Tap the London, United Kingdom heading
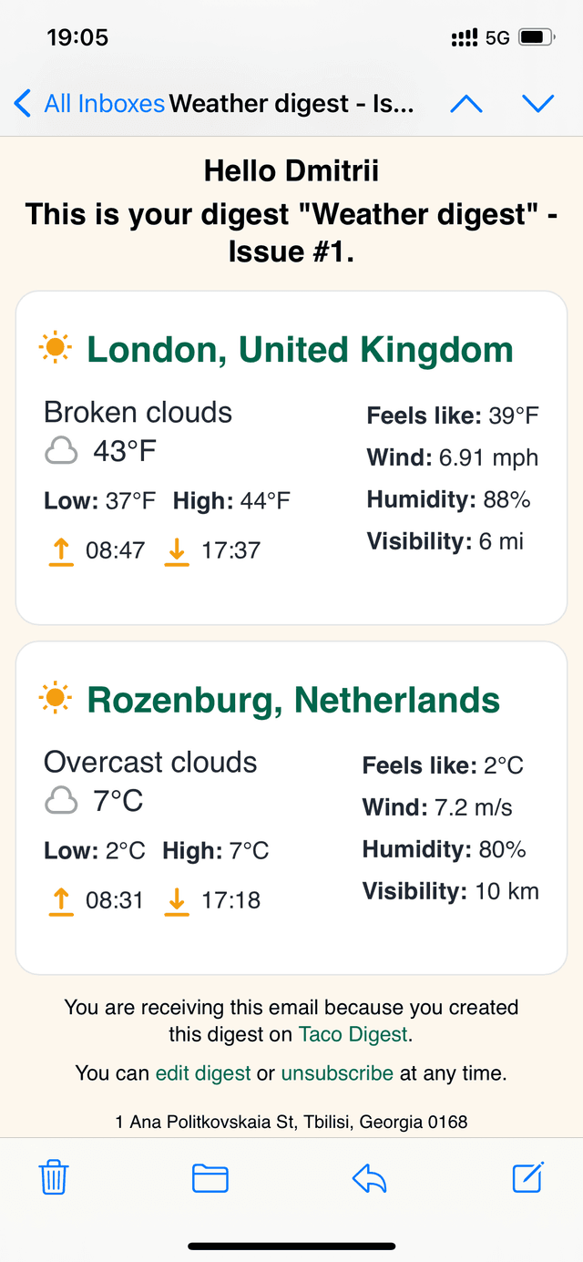This screenshot has height=1262, width=583. pos(301,350)
